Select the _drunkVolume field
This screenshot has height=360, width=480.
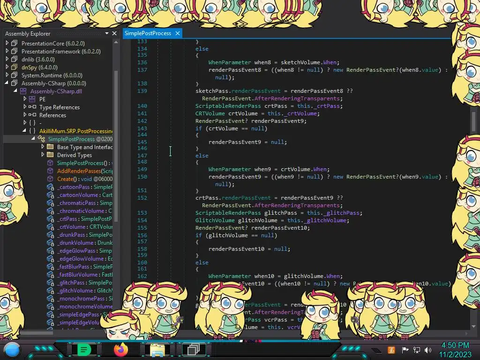pos(85,242)
